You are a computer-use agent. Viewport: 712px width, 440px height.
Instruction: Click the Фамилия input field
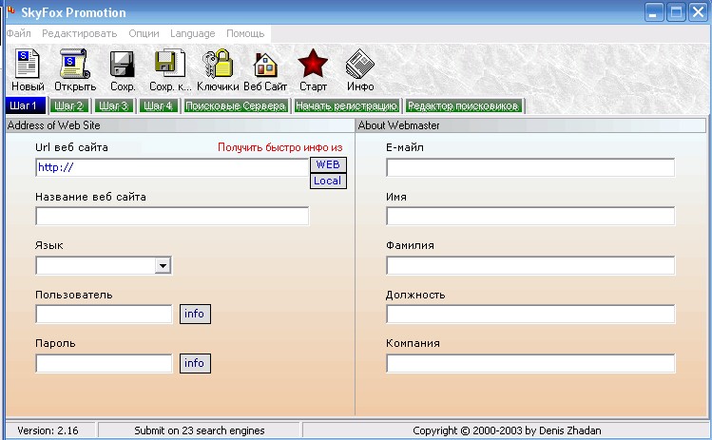[530, 266]
